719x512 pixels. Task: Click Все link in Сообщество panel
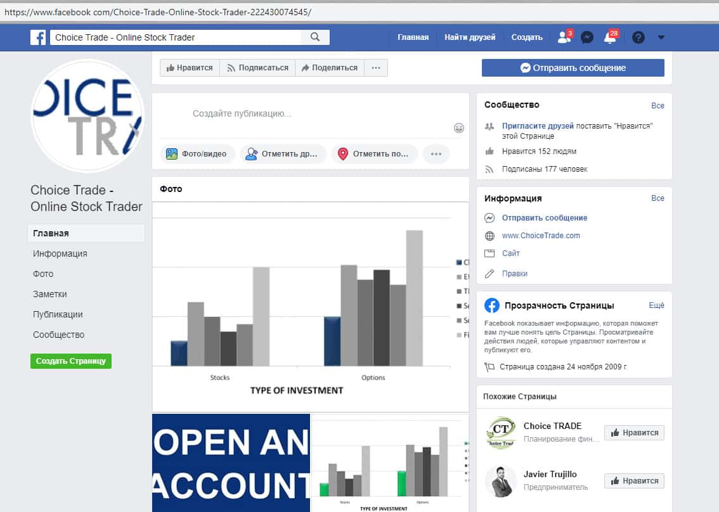click(657, 105)
